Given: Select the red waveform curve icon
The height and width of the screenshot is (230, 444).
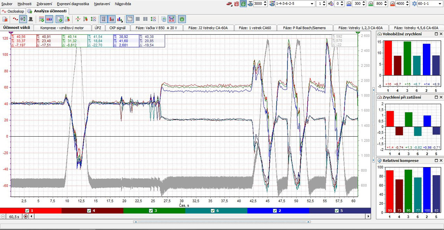Looking at the screenshot, I should point(15,19).
